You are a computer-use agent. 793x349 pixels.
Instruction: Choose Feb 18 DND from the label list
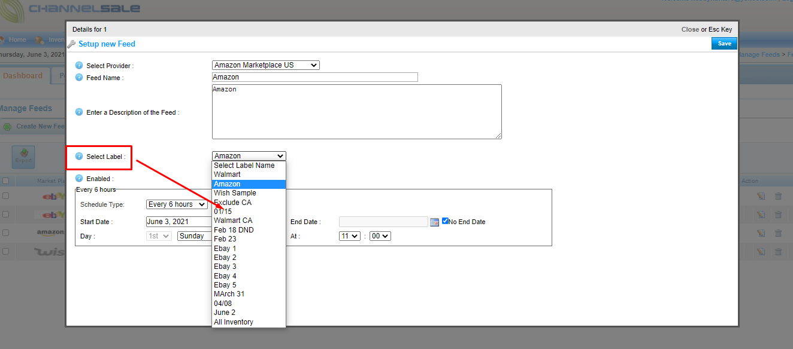pos(249,230)
